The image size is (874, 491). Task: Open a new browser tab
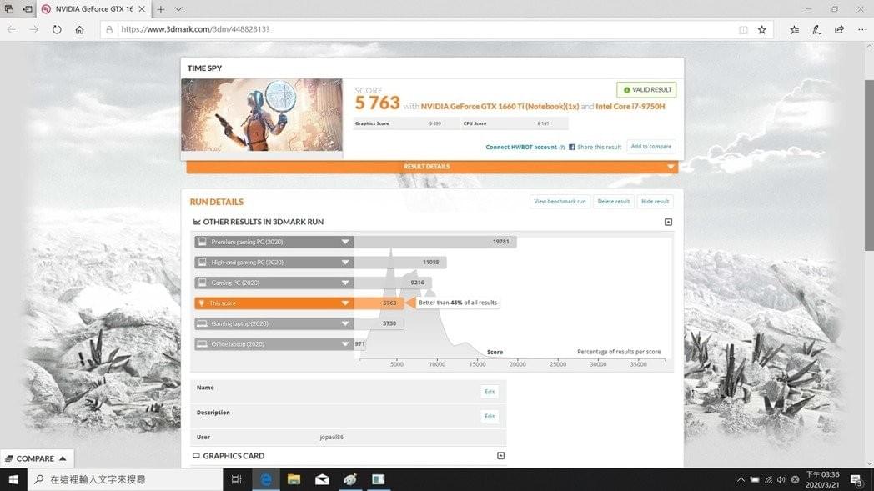160,9
